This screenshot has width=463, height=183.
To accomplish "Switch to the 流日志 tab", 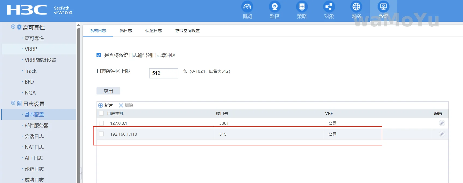I will coord(126,31).
